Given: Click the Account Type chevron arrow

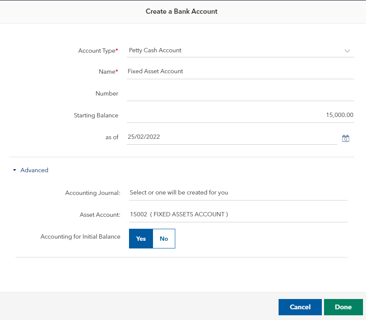Looking at the screenshot, I should (x=347, y=51).
